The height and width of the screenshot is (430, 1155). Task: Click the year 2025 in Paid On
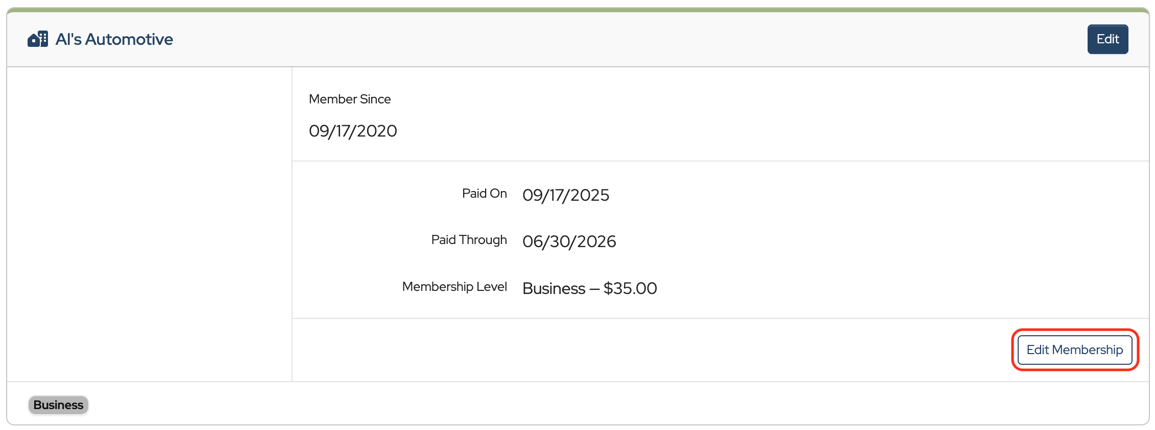coord(590,195)
